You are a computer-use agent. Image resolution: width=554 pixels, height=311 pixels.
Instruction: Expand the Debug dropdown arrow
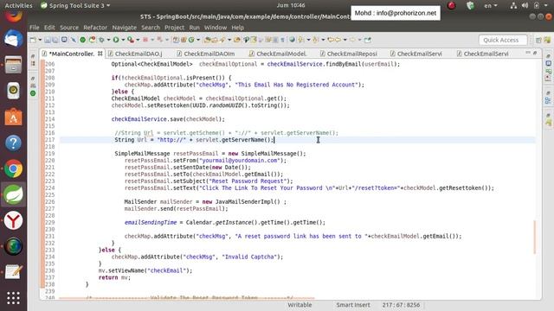(x=109, y=40)
